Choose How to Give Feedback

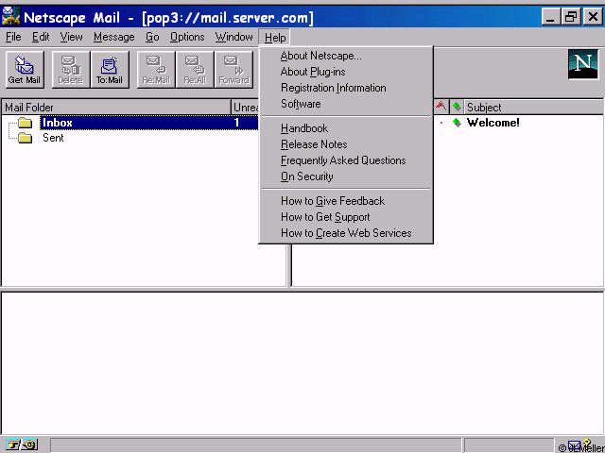click(x=346, y=201)
